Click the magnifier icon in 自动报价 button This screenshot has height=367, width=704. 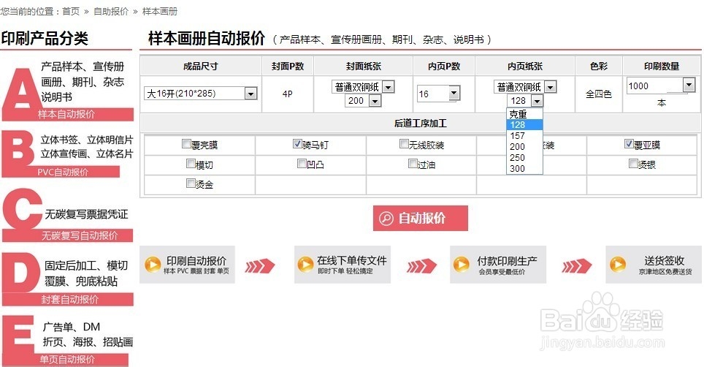tap(386, 219)
